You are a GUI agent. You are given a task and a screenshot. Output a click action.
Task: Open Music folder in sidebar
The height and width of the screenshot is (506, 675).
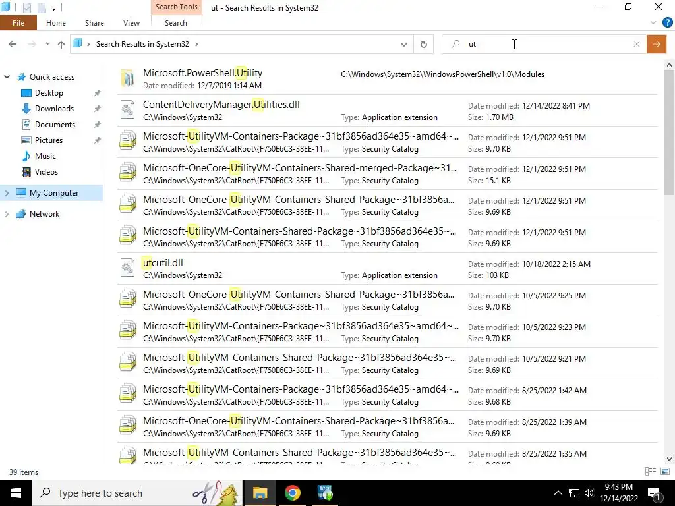click(x=45, y=156)
